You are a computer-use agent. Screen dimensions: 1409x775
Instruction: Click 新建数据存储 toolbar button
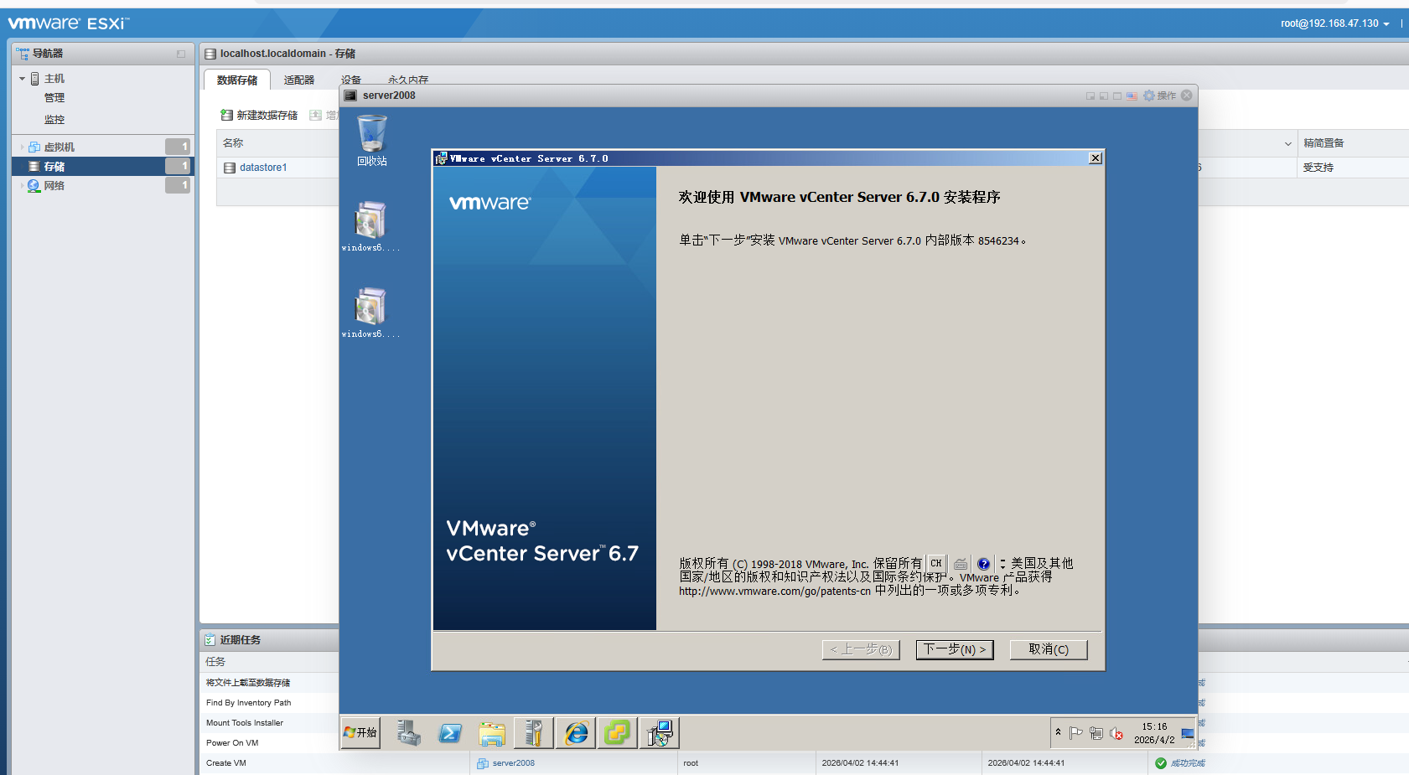[259, 116]
